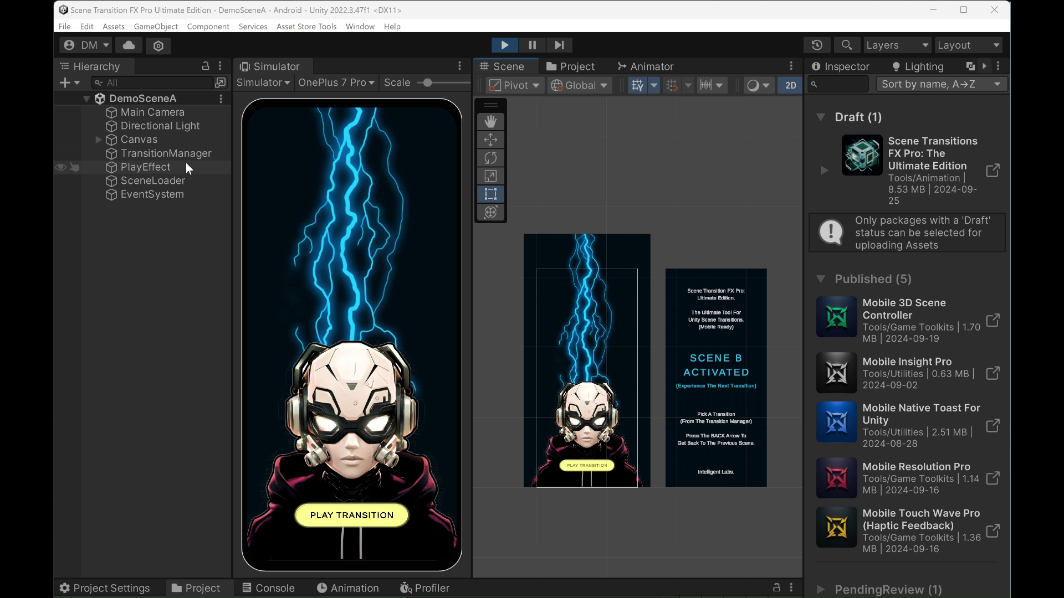The width and height of the screenshot is (1064, 598).
Task: Select Main Camera in the Hierarchy
Action: [152, 112]
